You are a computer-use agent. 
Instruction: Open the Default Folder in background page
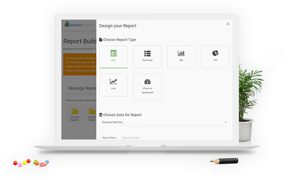[92, 115]
